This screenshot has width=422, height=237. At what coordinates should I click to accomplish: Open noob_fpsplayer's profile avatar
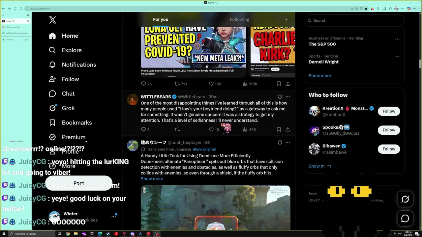[x=133, y=145]
